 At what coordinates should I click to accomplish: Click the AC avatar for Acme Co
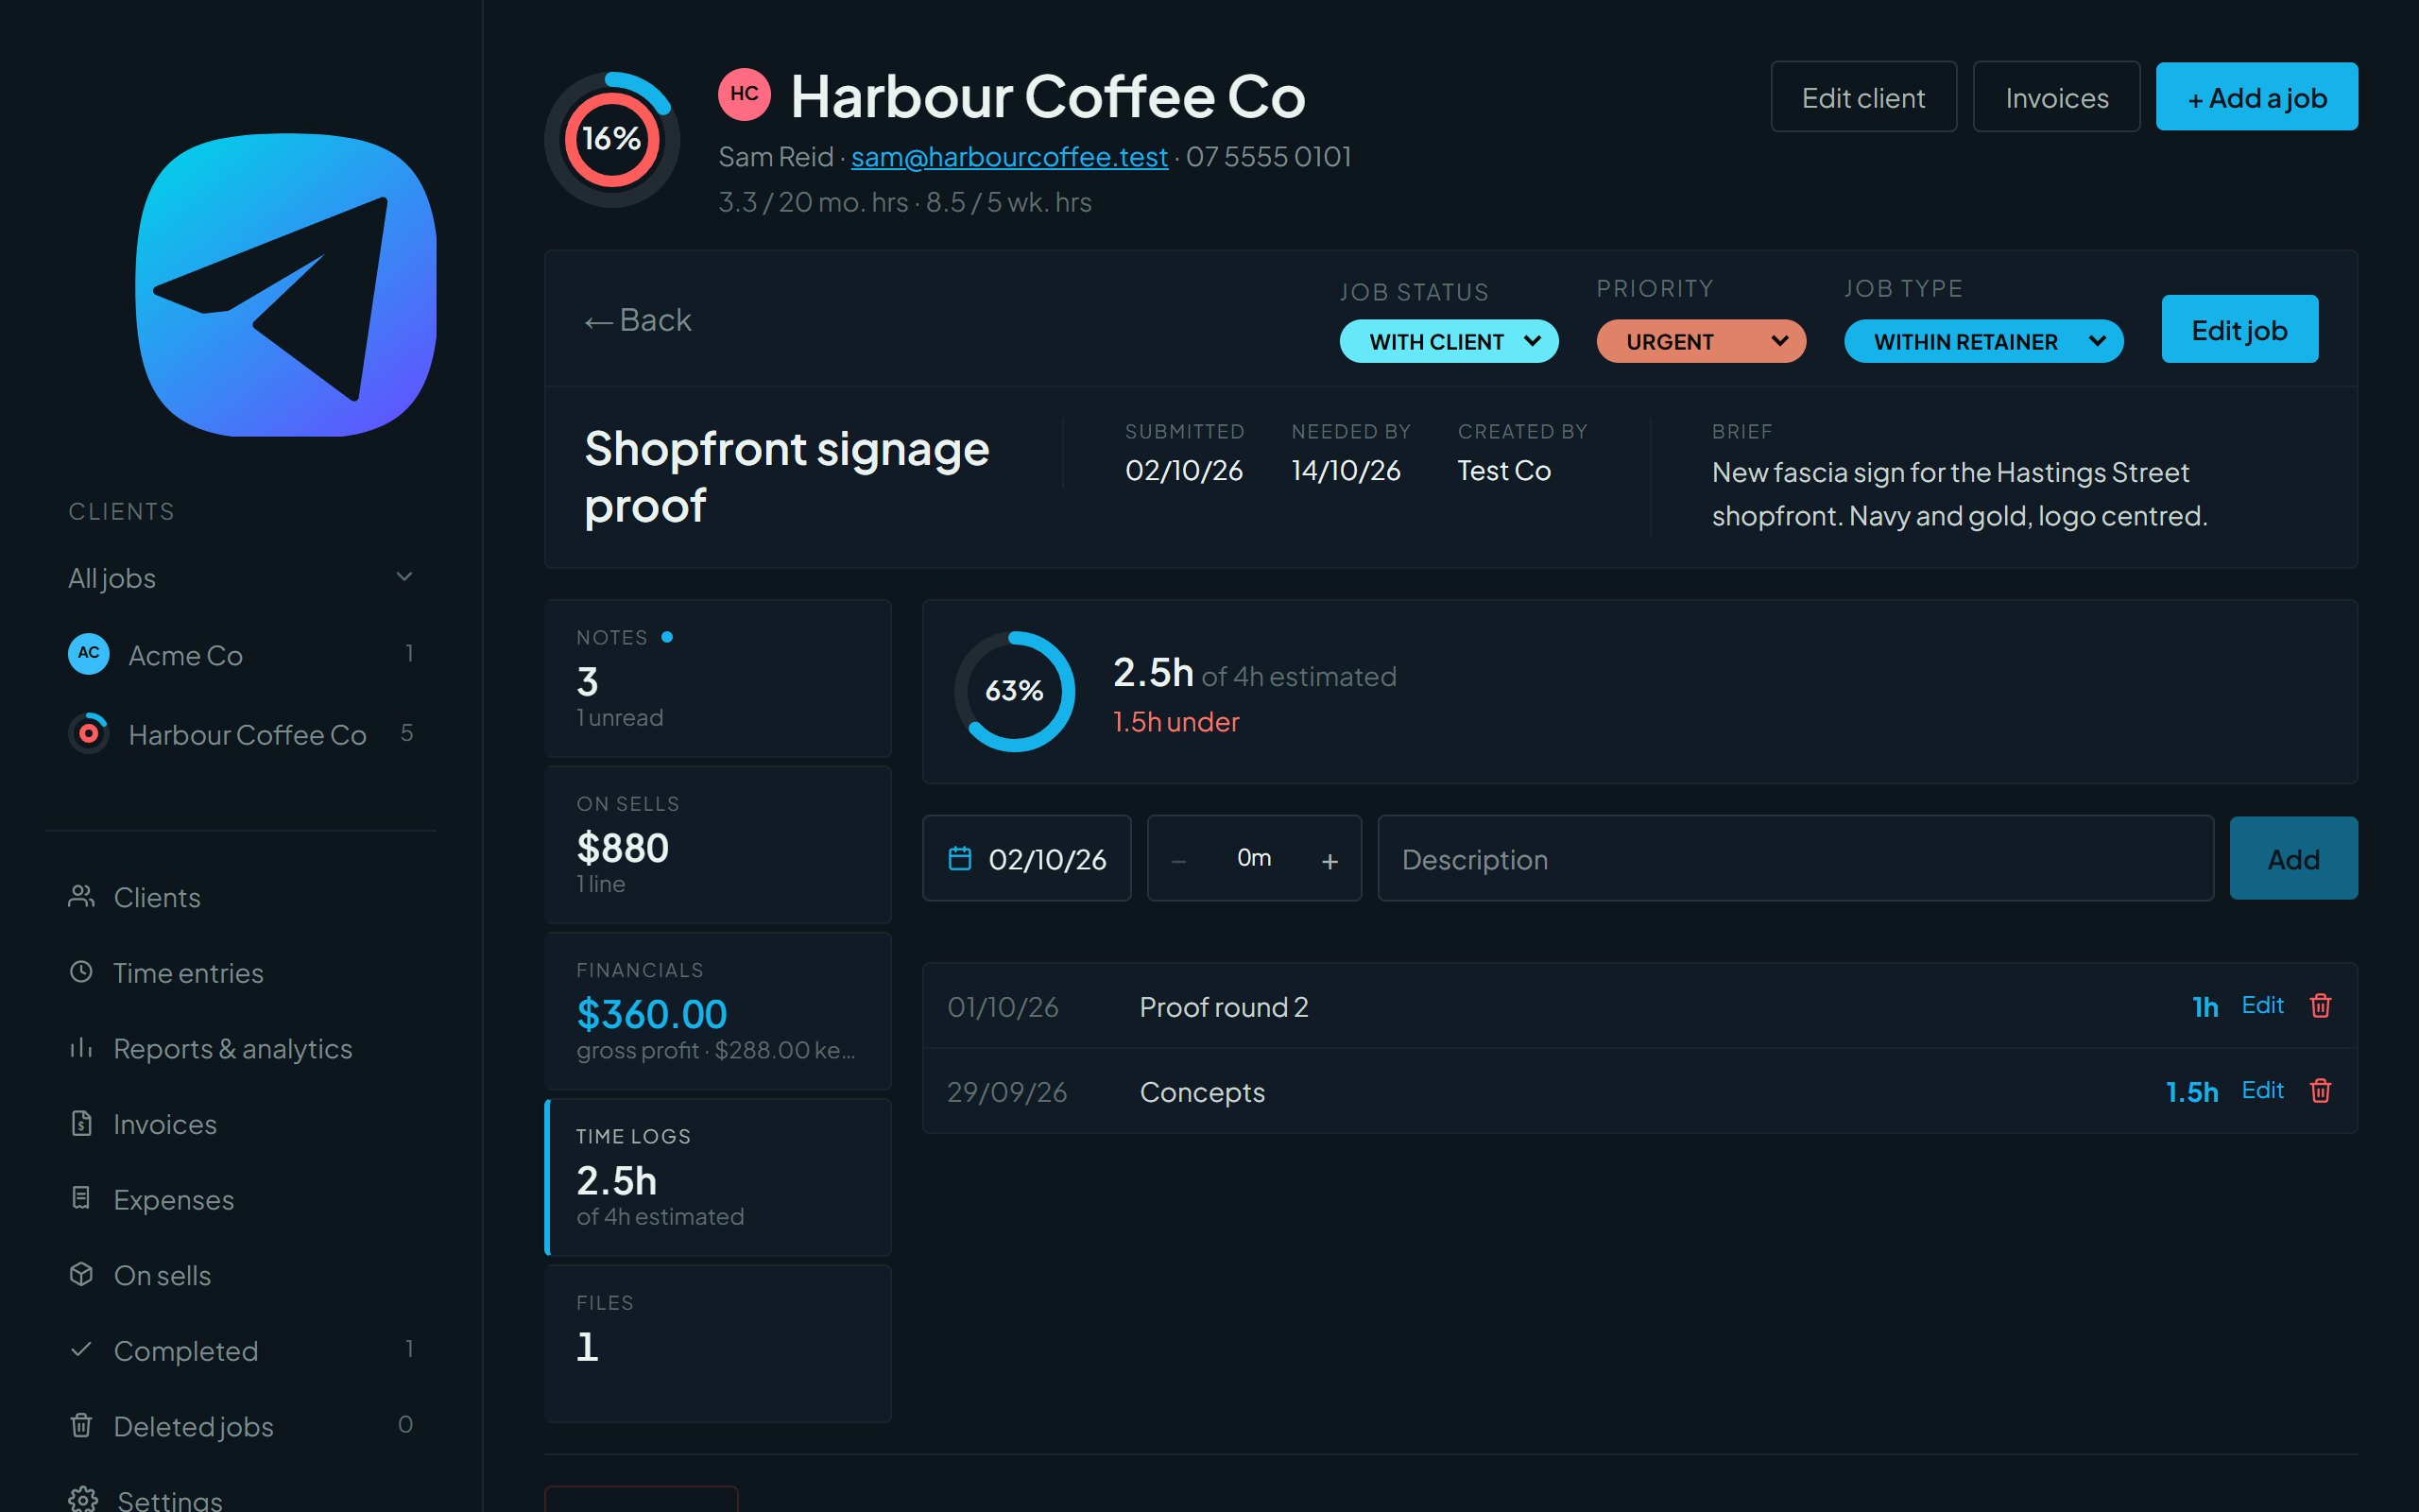tap(88, 653)
